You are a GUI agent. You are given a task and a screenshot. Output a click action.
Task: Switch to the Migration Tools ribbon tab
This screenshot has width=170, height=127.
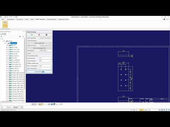point(63,19)
